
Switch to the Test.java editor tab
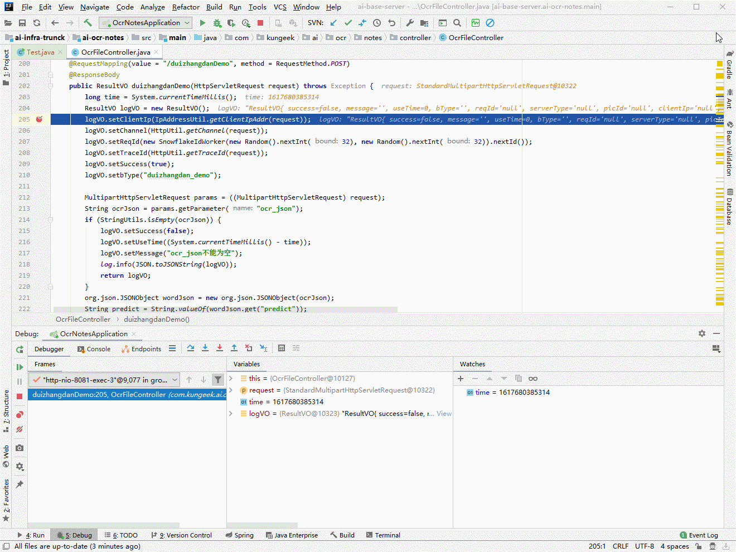click(40, 52)
